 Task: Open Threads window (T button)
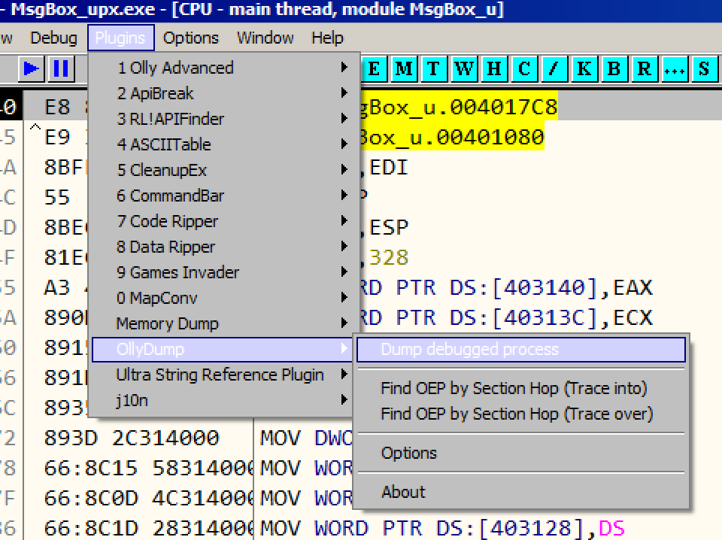point(433,69)
